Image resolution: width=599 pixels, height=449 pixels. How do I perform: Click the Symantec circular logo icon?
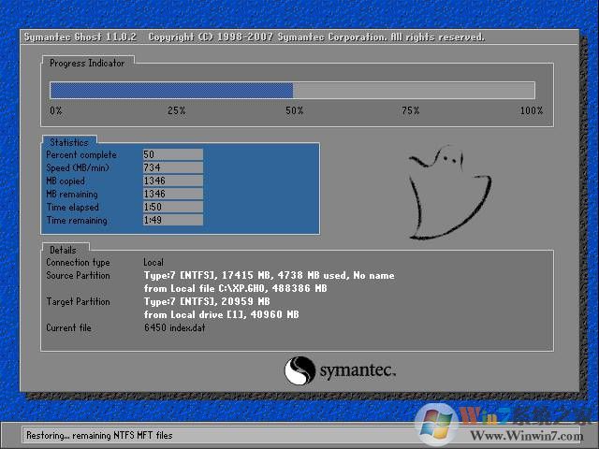[x=299, y=370]
